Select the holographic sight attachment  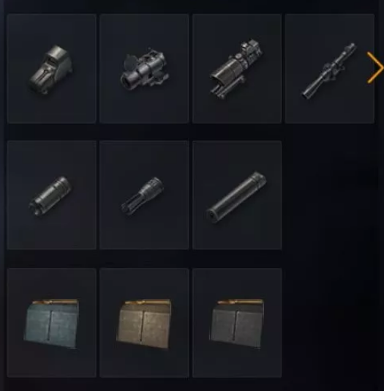51,69
